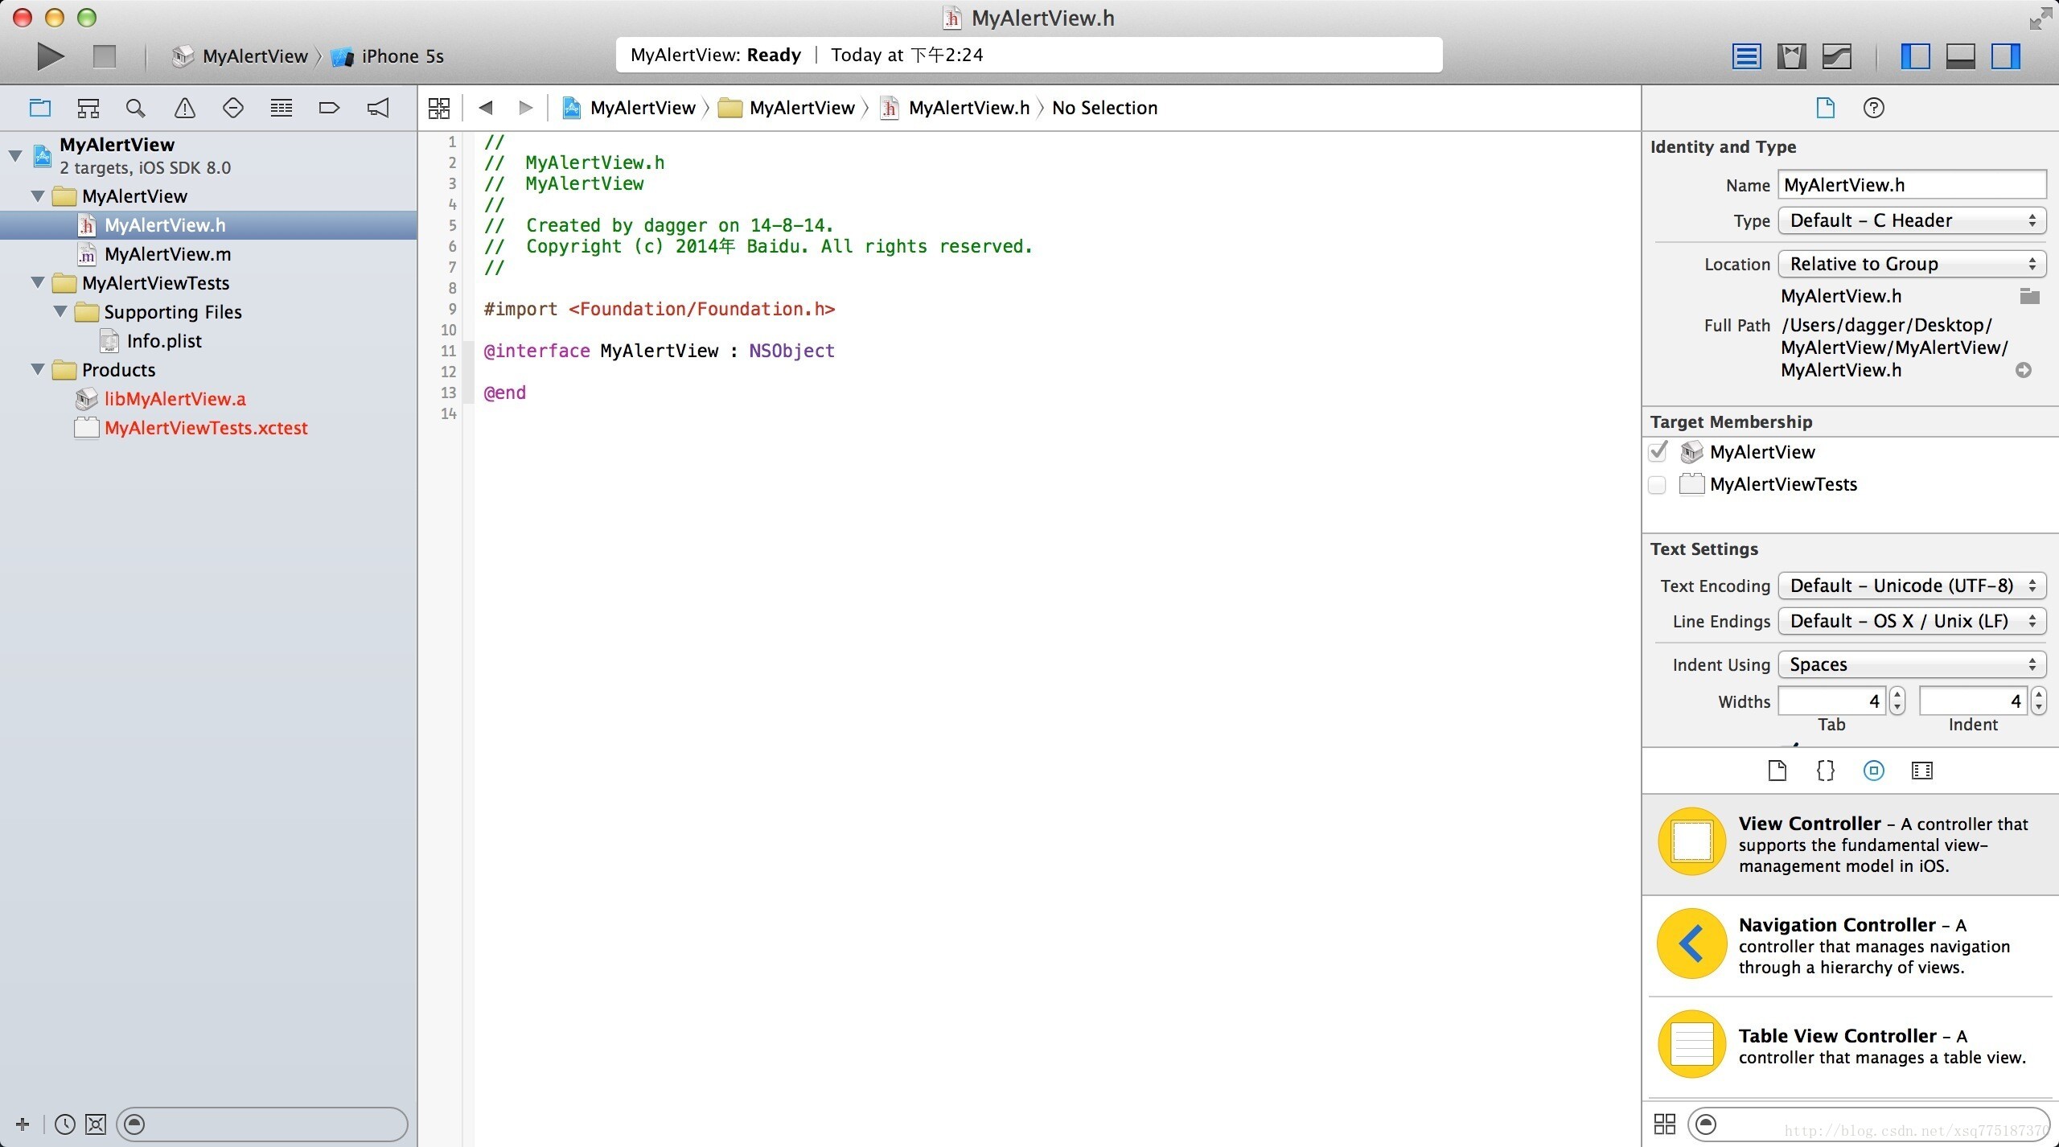Click the Indent width stepper
This screenshot has height=1147, width=2059.
coord(2038,701)
